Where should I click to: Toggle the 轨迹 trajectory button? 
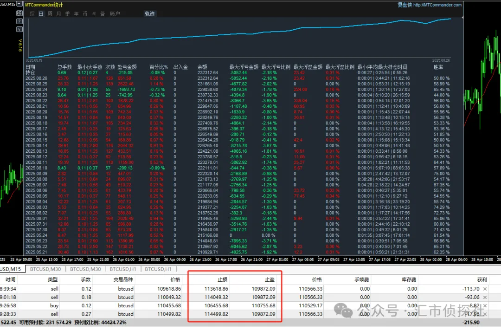click(x=150, y=14)
